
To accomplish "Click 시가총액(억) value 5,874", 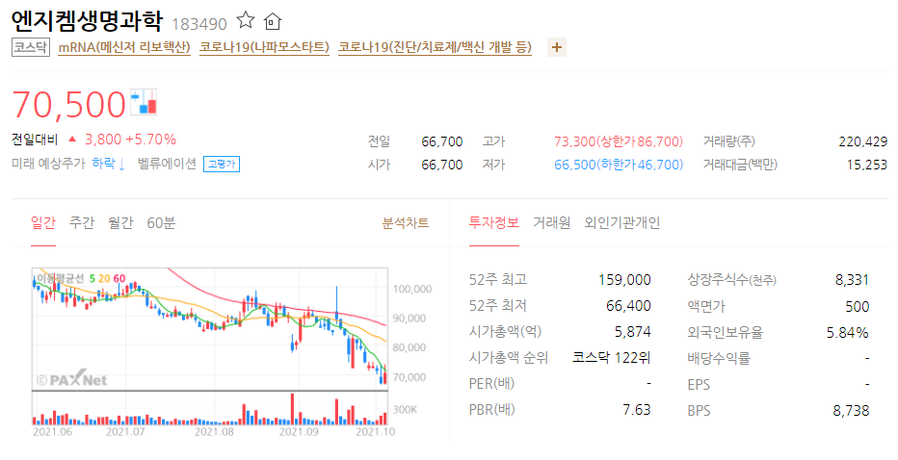I will tap(633, 332).
